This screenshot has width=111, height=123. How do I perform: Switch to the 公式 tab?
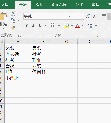[x=79, y=5]
